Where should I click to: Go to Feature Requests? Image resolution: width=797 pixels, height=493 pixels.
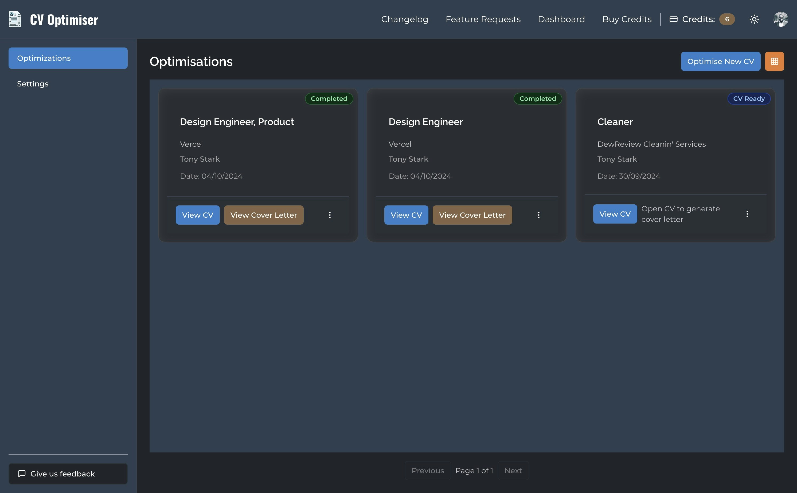(483, 19)
